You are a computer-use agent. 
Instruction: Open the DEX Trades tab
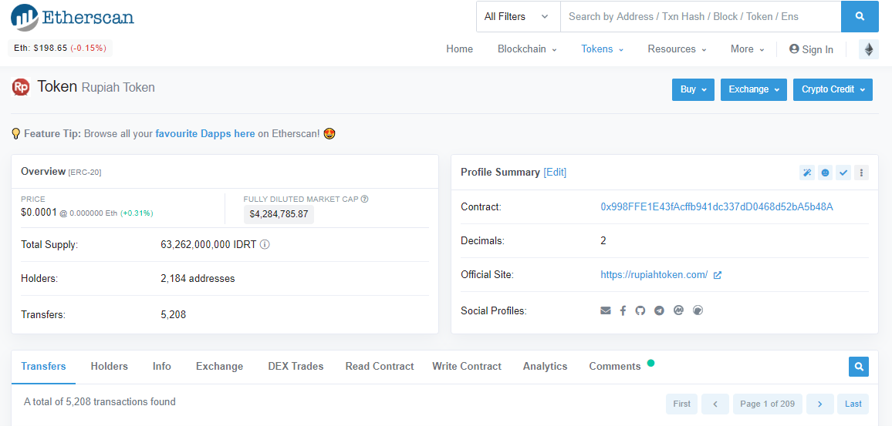pos(296,367)
